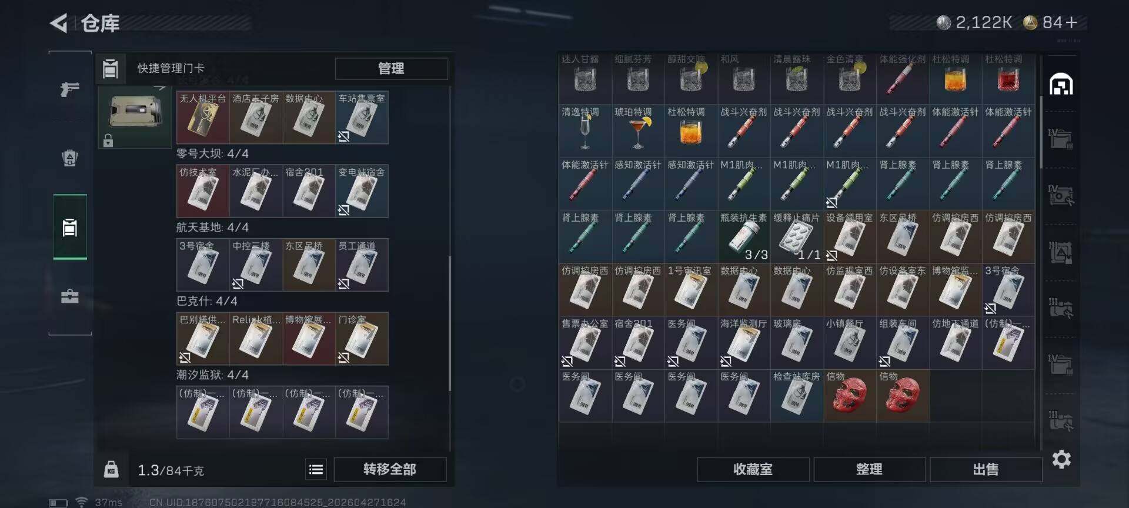1129x508 pixels.
Task: Open the weapons category pistol icon
Action: point(70,89)
